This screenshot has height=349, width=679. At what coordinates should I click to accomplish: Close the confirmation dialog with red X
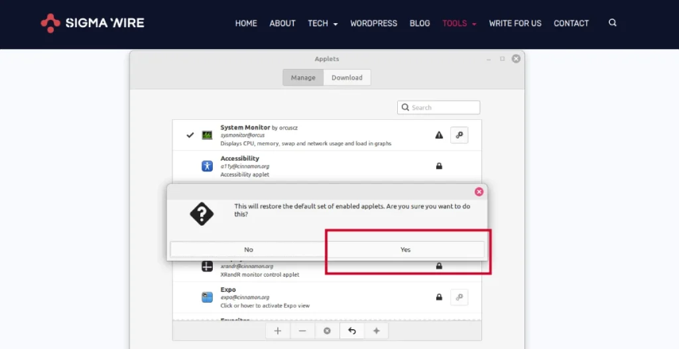(479, 192)
